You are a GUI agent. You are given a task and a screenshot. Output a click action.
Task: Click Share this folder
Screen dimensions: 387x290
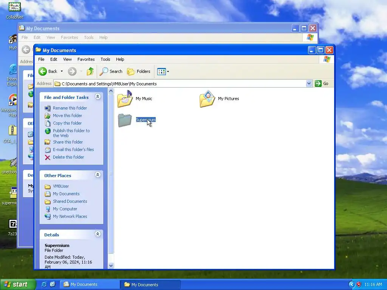tap(68, 142)
